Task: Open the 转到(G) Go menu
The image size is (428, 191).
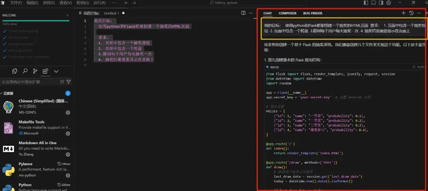Action: click(82, 3)
